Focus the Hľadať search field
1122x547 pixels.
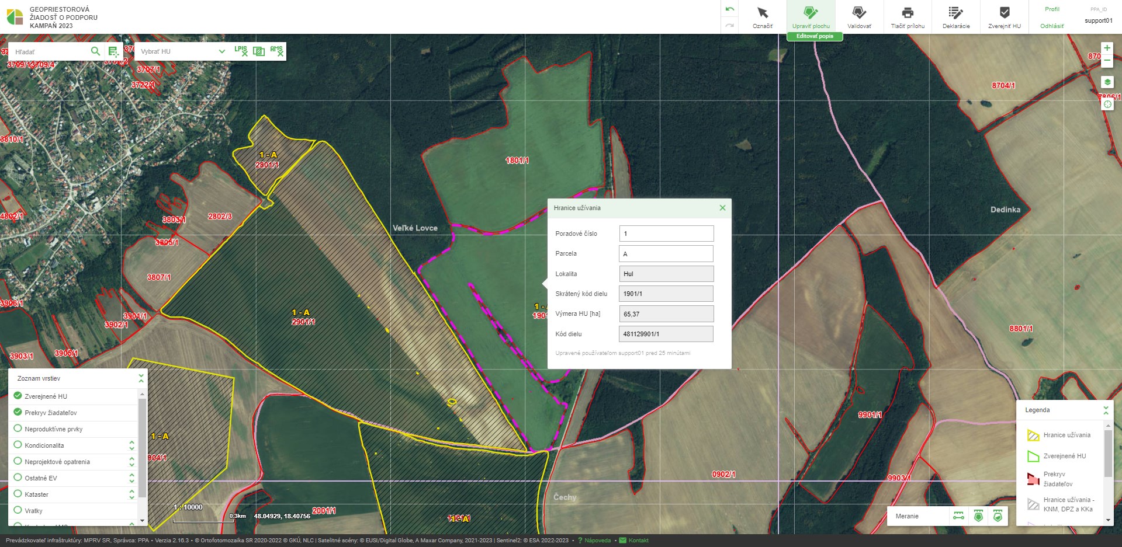pos(50,51)
